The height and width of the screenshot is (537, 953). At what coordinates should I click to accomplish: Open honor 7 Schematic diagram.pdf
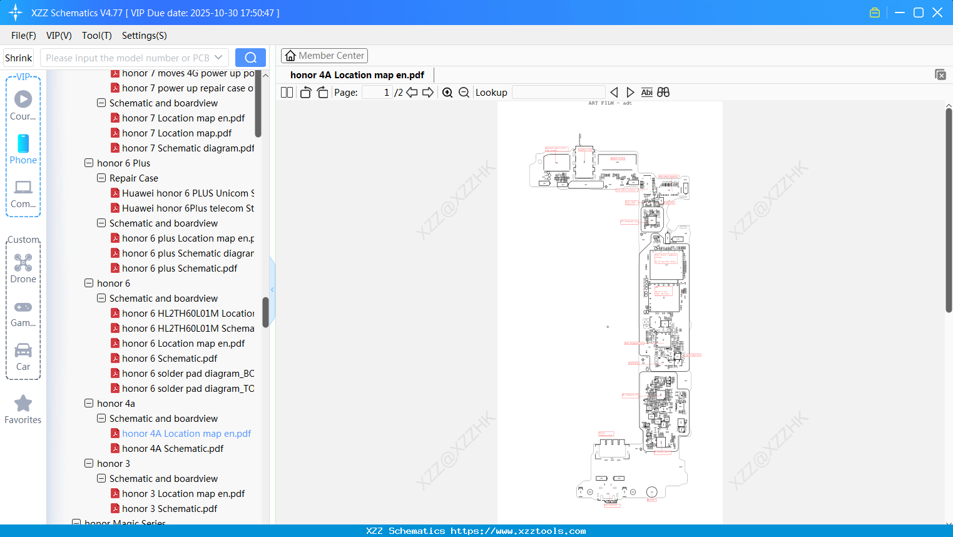tap(188, 148)
